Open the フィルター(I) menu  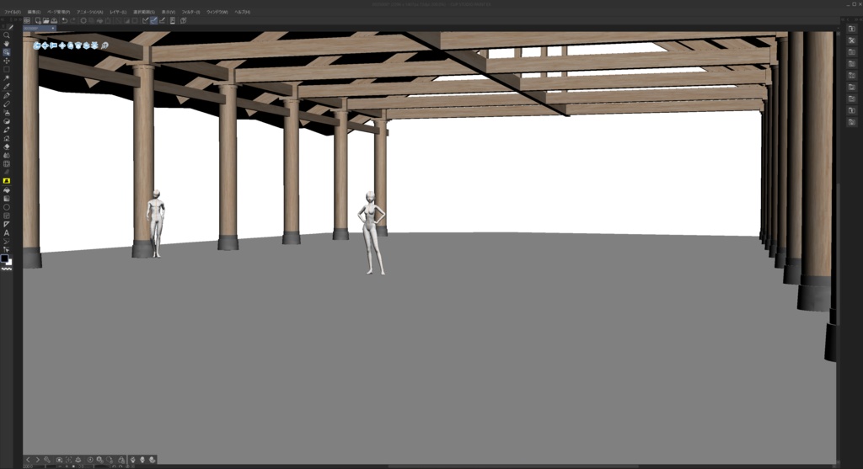[191, 12]
